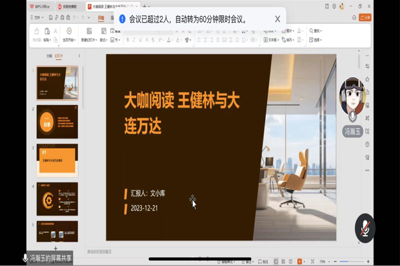Screen dimensions: 400x266
Task: Open the 开始 ribbon tab
Action: tap(101, 18)
